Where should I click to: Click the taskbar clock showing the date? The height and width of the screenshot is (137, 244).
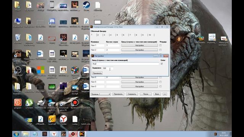224,134
